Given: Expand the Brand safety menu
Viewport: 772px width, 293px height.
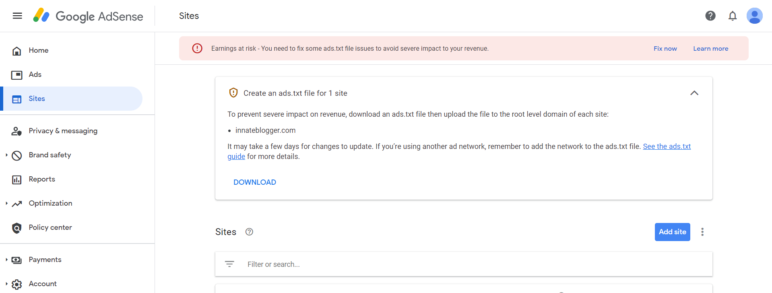Looking at the screenshot, I should 50,155.
